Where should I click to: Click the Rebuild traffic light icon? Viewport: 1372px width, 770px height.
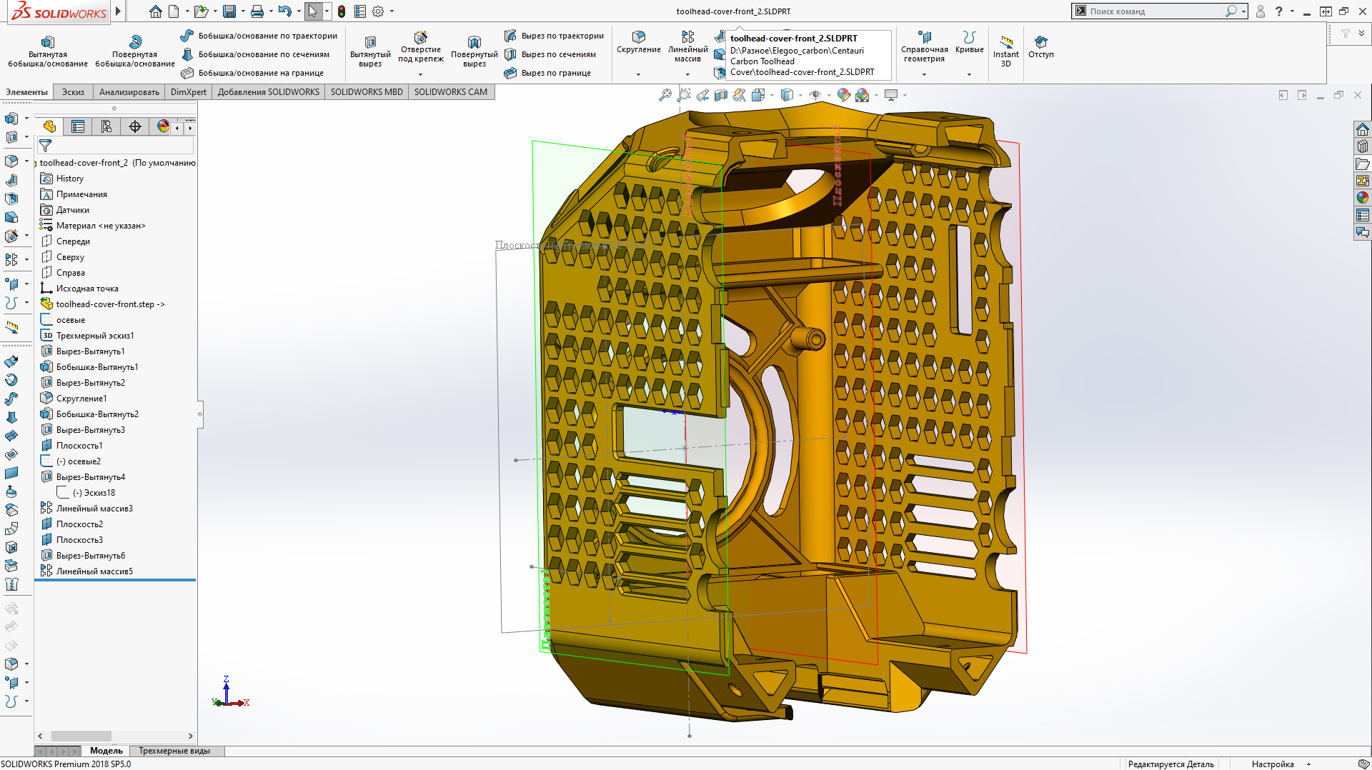point(342,11)
